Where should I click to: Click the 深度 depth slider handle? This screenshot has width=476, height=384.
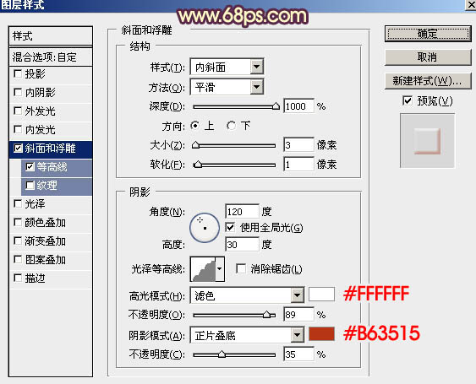(x=276, y=106)
